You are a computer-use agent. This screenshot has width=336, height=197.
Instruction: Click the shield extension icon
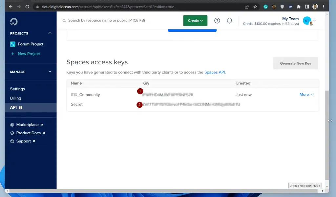coord(282,7)
